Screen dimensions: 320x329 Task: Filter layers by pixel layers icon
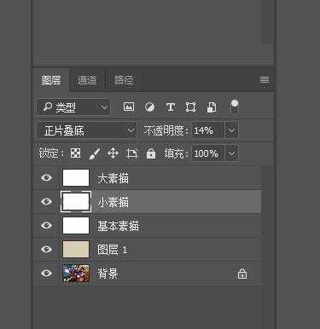coord(129,107)
